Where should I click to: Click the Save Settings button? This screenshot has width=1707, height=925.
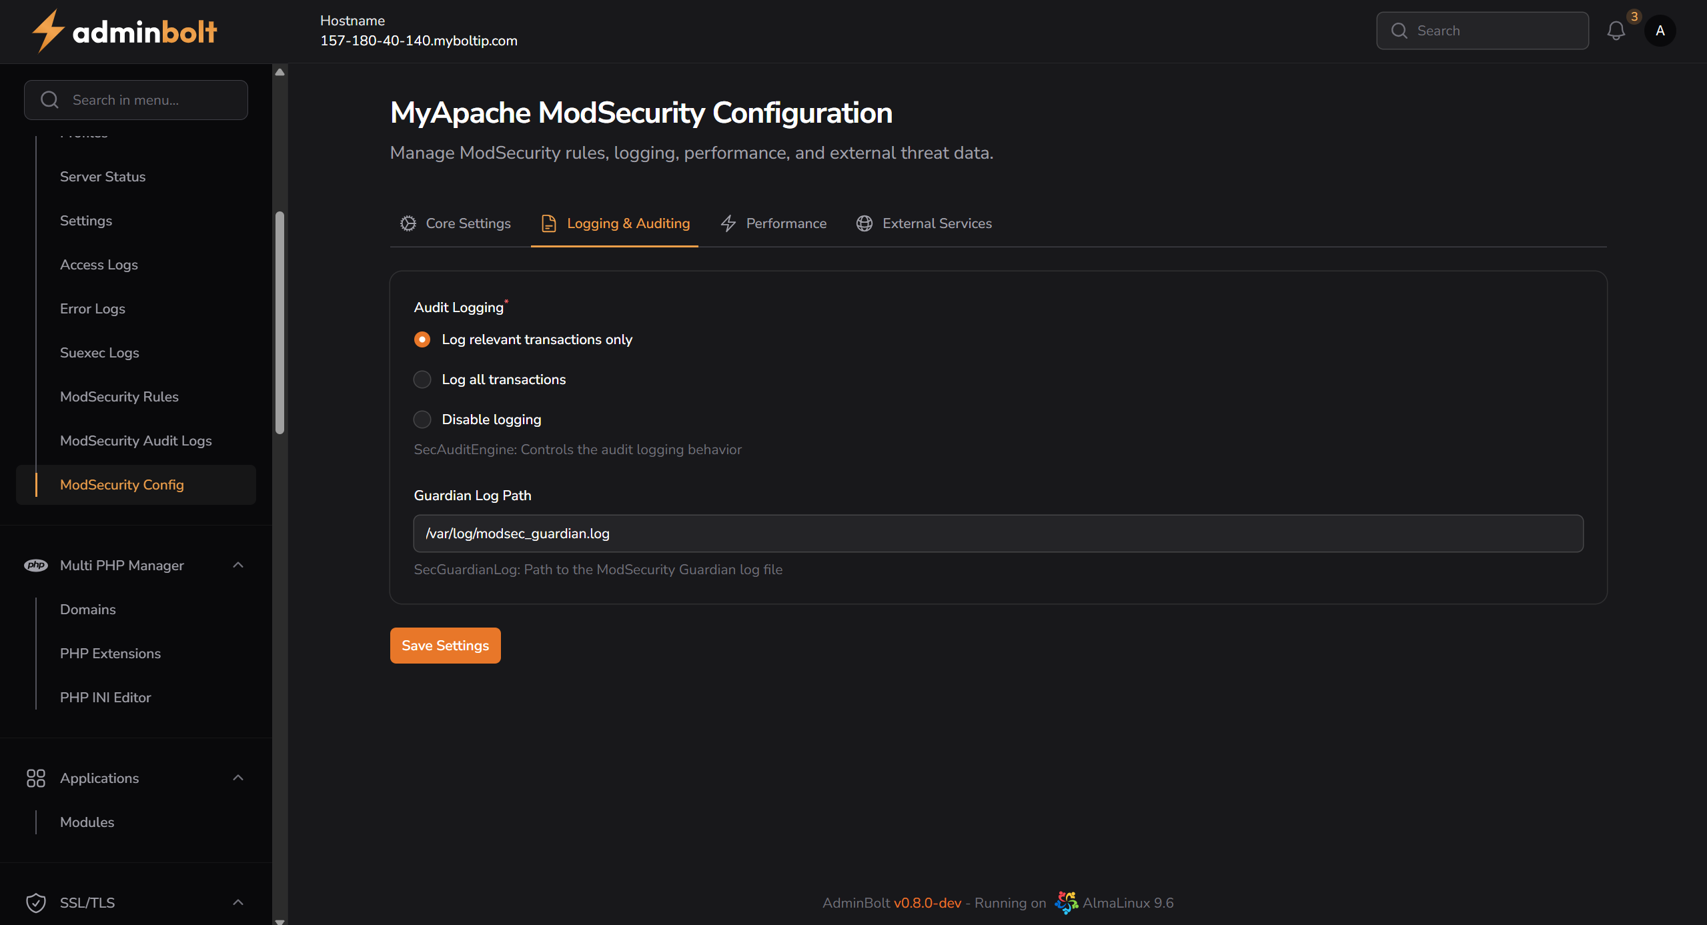(x=445, y=646)
